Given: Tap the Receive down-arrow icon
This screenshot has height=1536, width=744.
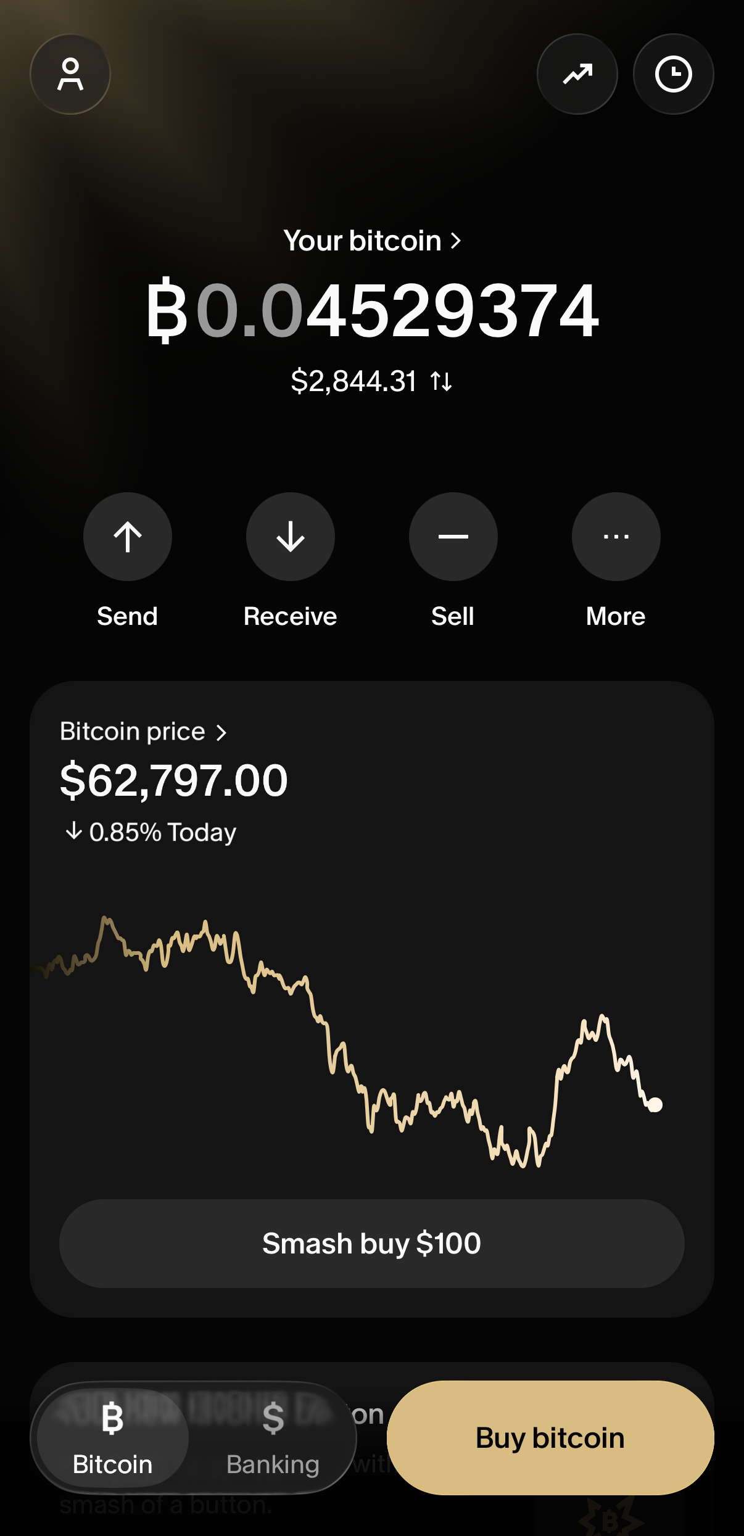Looking at the screenshot, I should [x=291, y=537].
